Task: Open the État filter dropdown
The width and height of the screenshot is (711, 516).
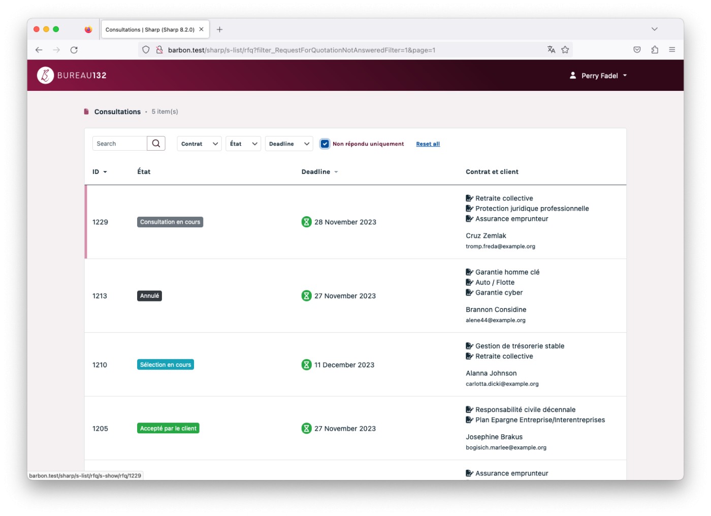Action: [x=243, y=144]
